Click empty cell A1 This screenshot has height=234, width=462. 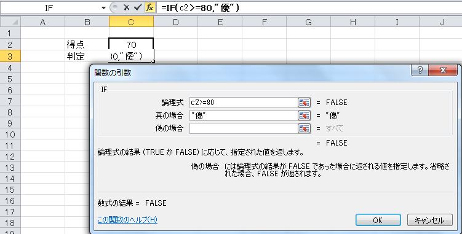[42, 33]
